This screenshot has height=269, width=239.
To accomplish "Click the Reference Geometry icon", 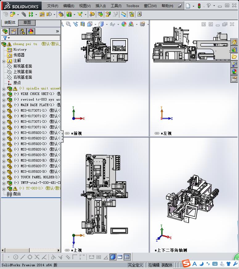I will click(x=80, y=14).
